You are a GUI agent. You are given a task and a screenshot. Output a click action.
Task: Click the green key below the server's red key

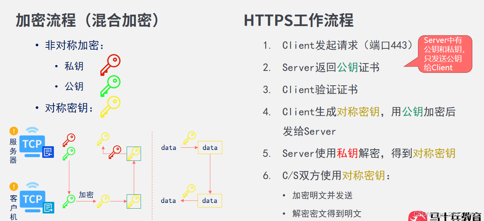pos(69,153)
